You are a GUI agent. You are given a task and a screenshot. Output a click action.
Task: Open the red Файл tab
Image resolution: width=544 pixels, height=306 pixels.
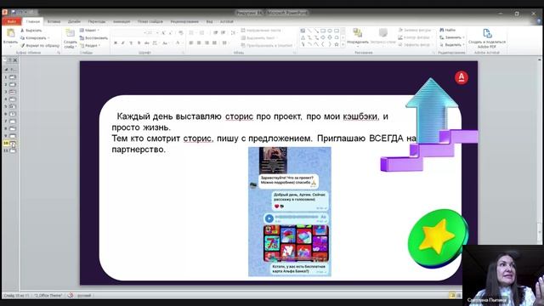tap(11, 21)
